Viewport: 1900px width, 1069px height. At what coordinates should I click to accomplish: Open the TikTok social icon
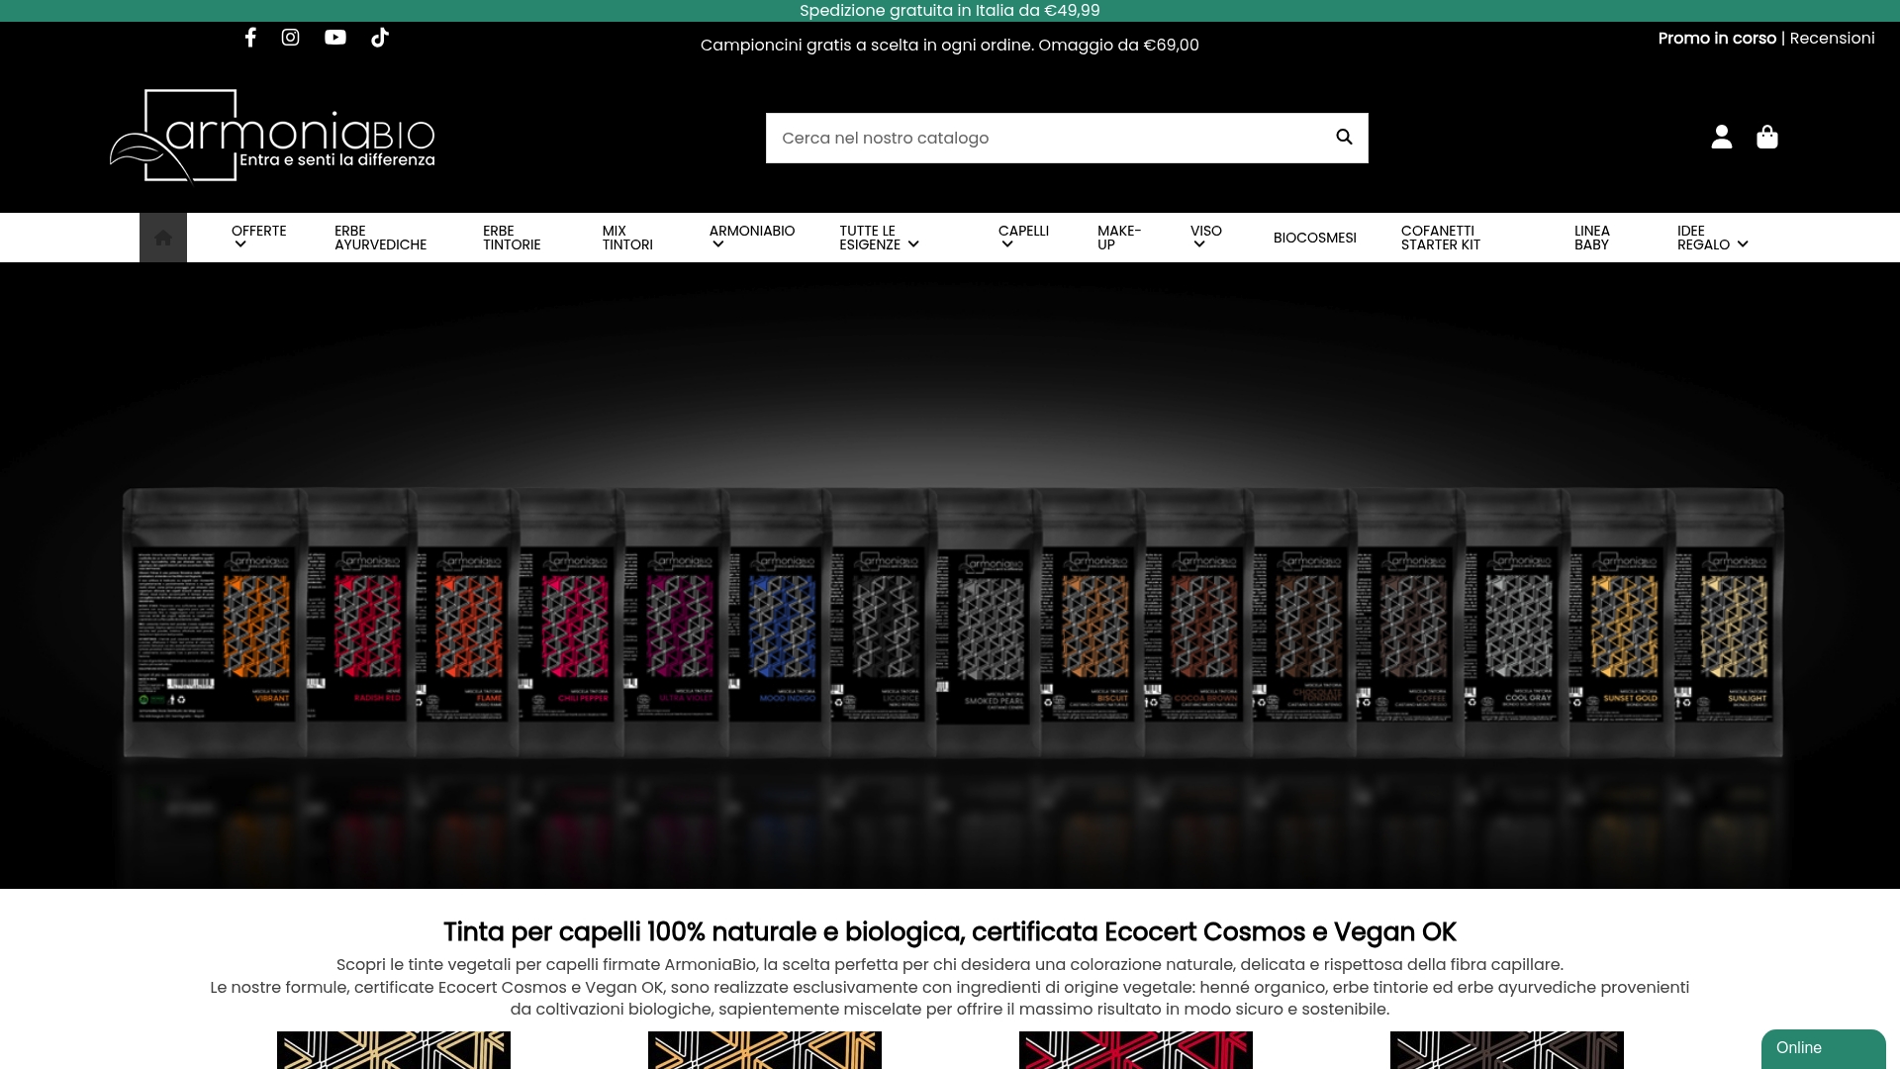click(x=380, y=38)
